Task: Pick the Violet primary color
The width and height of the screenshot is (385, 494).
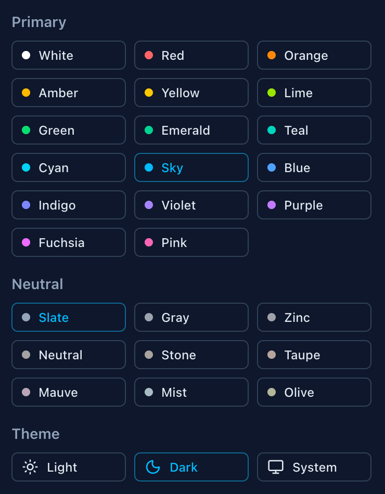Action: click(191, 205)
